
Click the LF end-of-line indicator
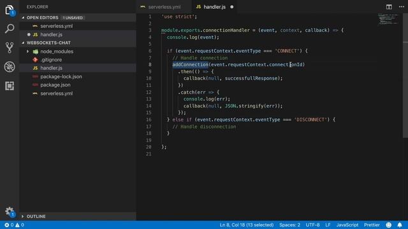(328, 225)
